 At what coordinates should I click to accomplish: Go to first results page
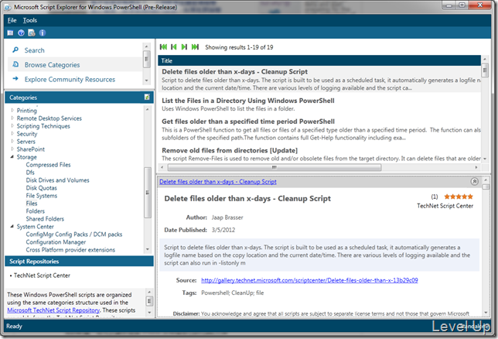coord(164,47)
